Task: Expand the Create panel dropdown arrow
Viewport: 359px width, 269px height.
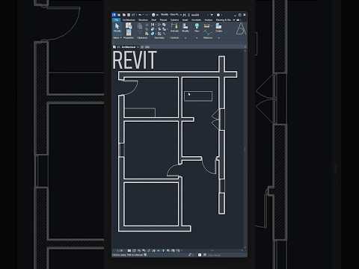Action: 219,38
